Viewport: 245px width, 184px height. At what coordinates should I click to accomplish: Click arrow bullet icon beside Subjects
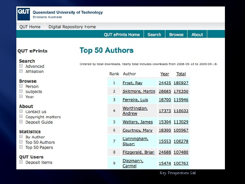(x=21, y=91)
